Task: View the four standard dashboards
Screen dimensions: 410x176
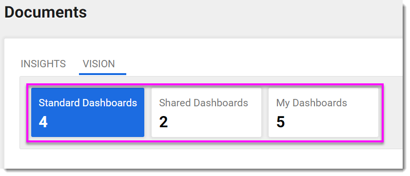Action: 88,112
